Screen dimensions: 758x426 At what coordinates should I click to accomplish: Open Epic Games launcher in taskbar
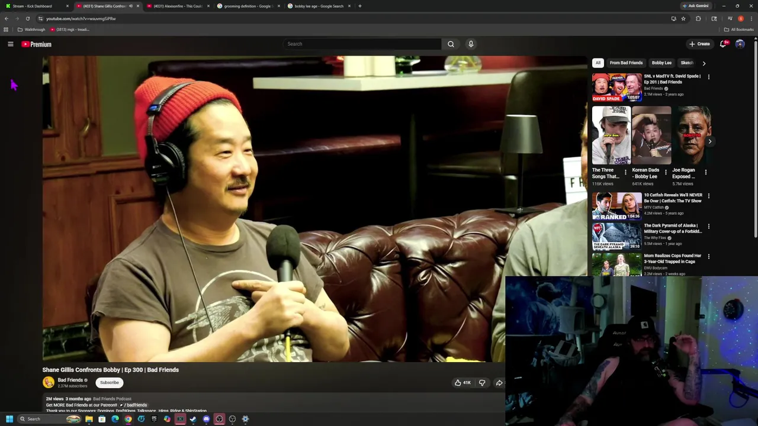coord(154,419)
